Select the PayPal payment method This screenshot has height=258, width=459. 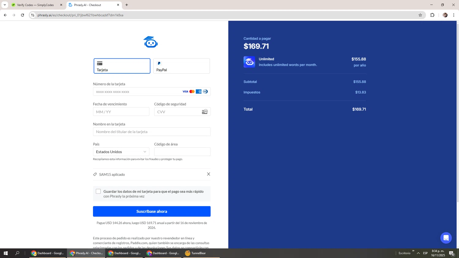(181, 66)
